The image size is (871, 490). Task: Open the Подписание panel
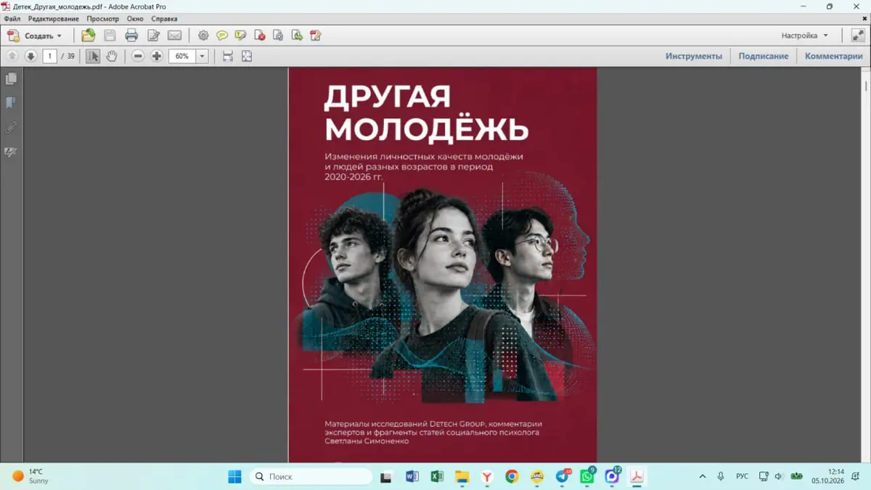pyautogui.click(x=764, y=56)
